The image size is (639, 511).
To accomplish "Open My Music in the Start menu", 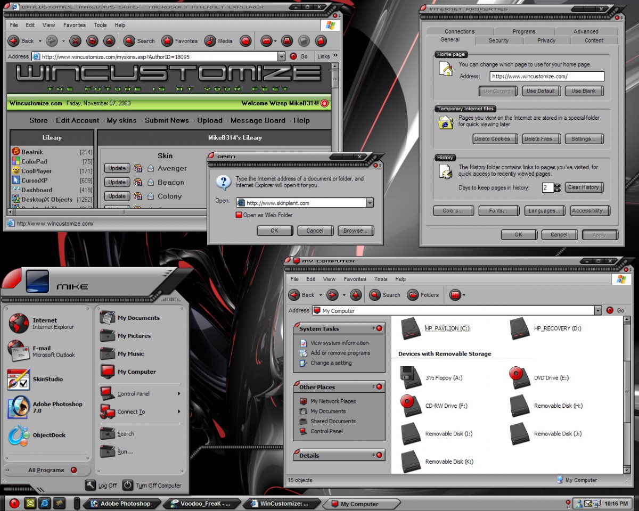I will click(x=122, y=354).
